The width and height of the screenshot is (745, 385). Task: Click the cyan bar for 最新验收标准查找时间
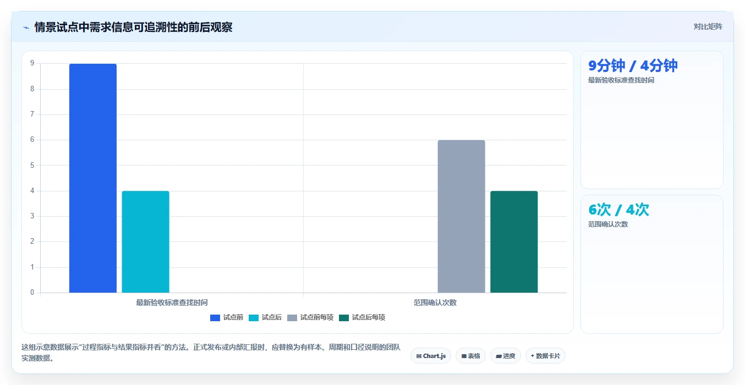(x=146, y=241)
